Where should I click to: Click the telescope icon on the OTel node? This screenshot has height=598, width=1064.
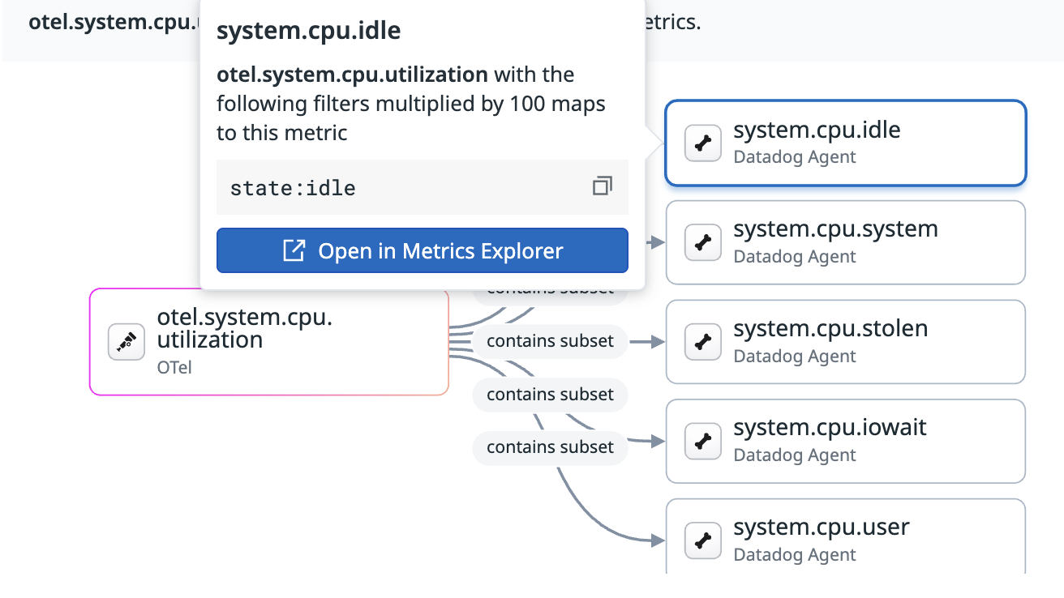click(x=127, y=342)
